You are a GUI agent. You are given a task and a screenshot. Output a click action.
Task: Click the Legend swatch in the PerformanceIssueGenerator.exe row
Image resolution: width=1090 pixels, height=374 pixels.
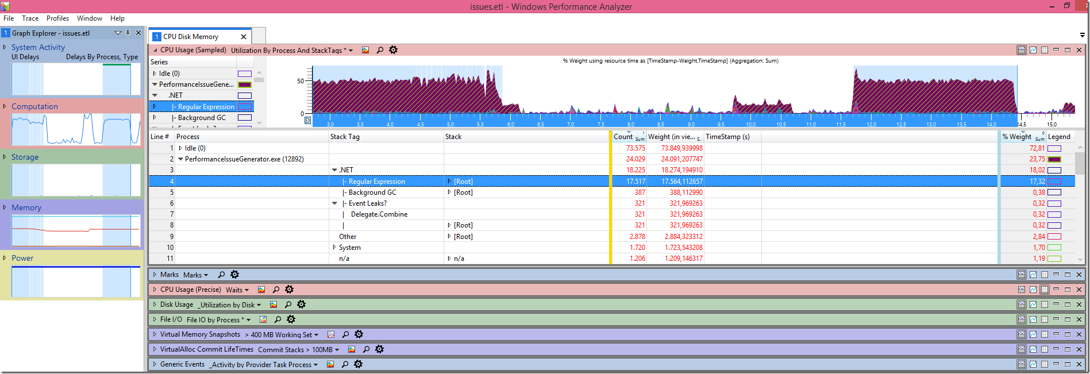click(x=1054, y=159)
